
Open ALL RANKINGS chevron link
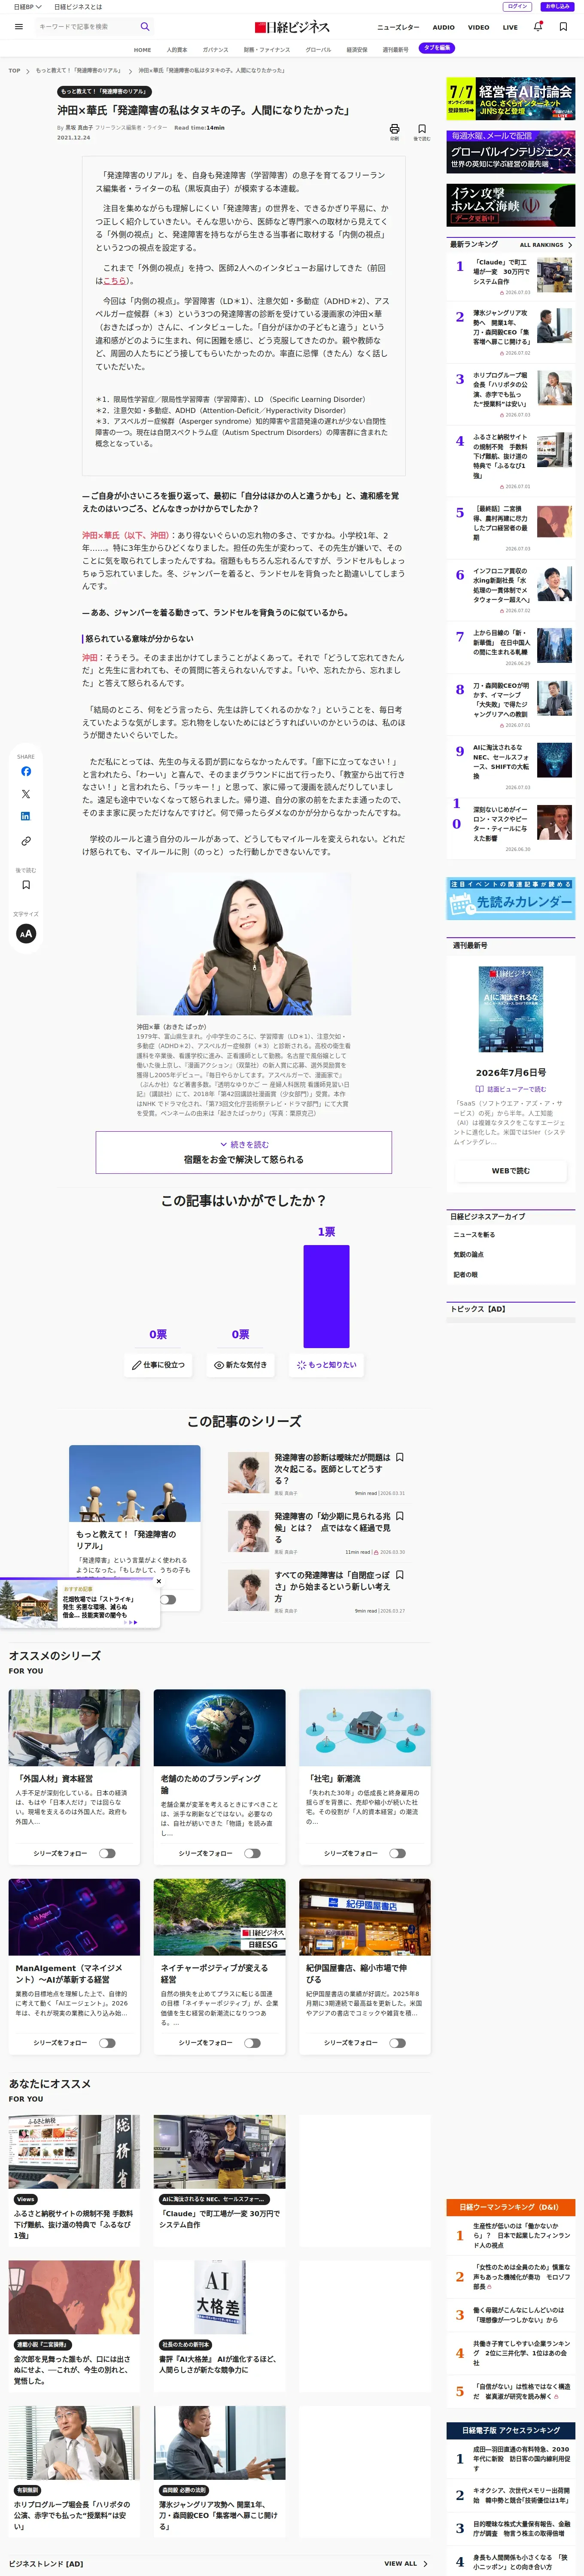(546, 245)
